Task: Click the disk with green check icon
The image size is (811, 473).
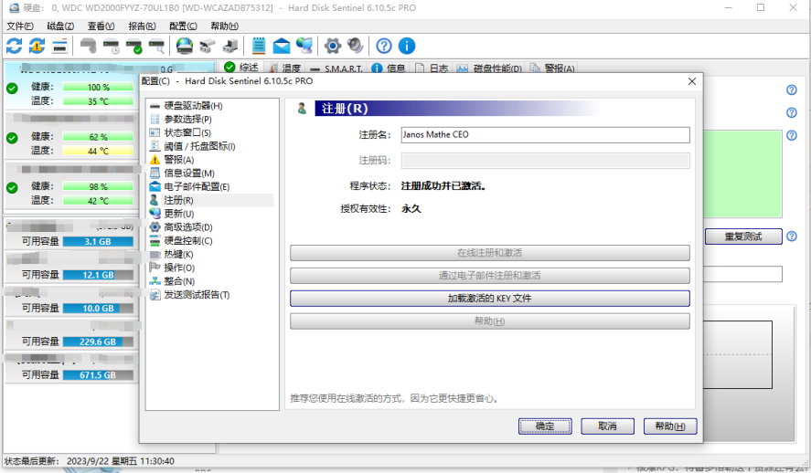Action: (134, 46)
